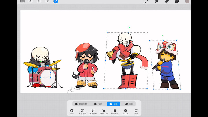Click 水平翻转 flip horizontal

82,112
